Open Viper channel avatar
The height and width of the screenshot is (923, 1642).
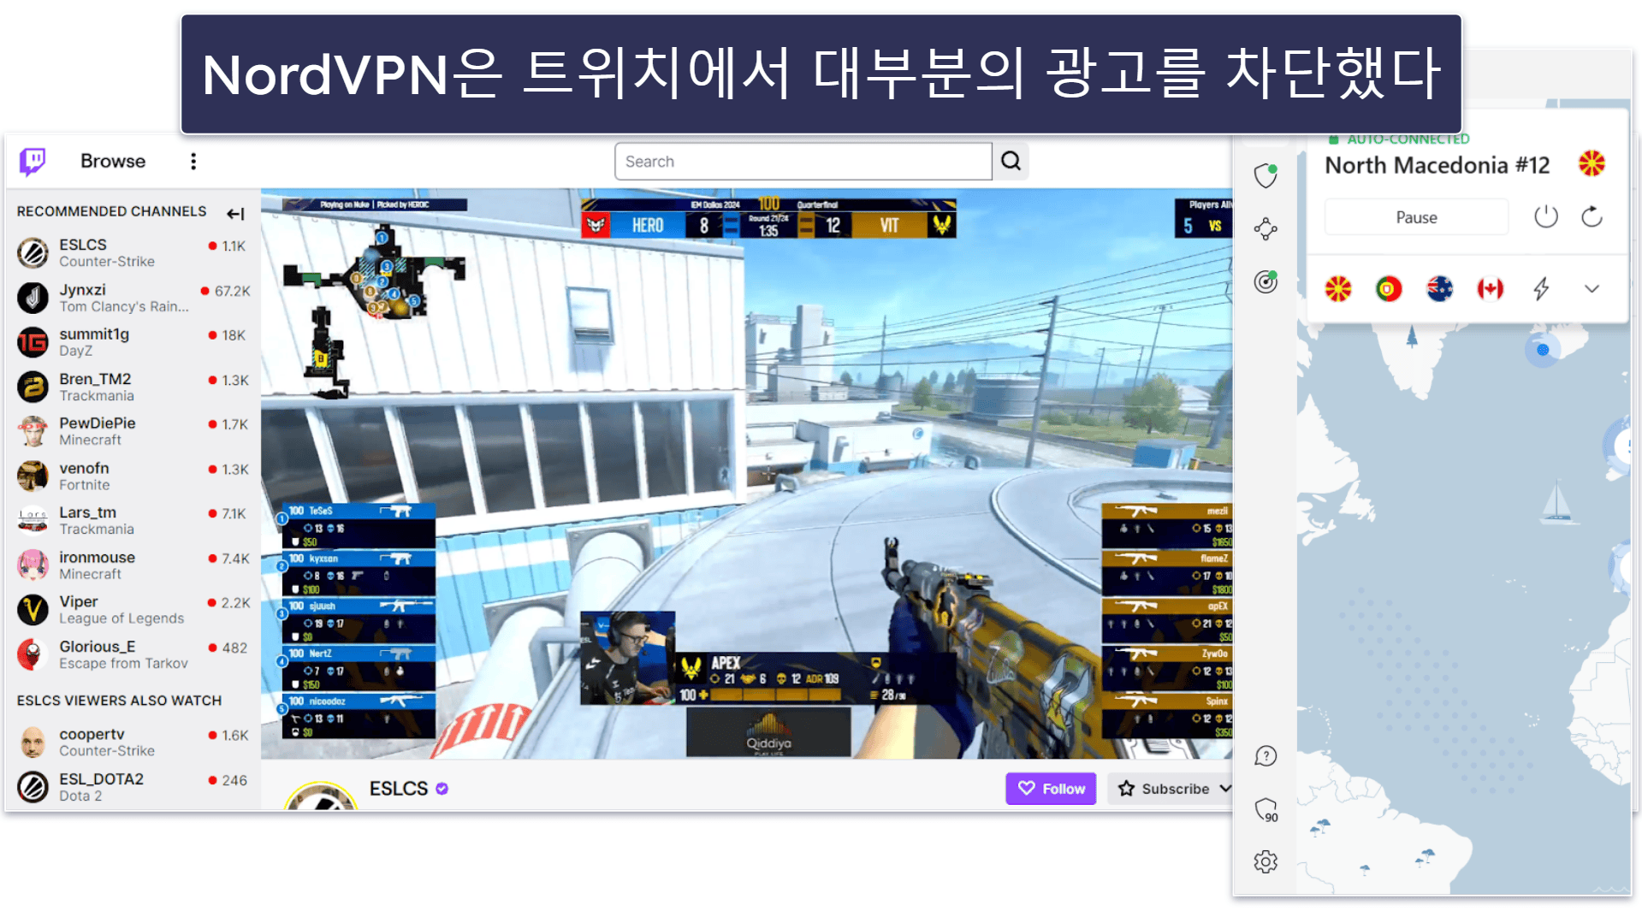tap(33, 610)
